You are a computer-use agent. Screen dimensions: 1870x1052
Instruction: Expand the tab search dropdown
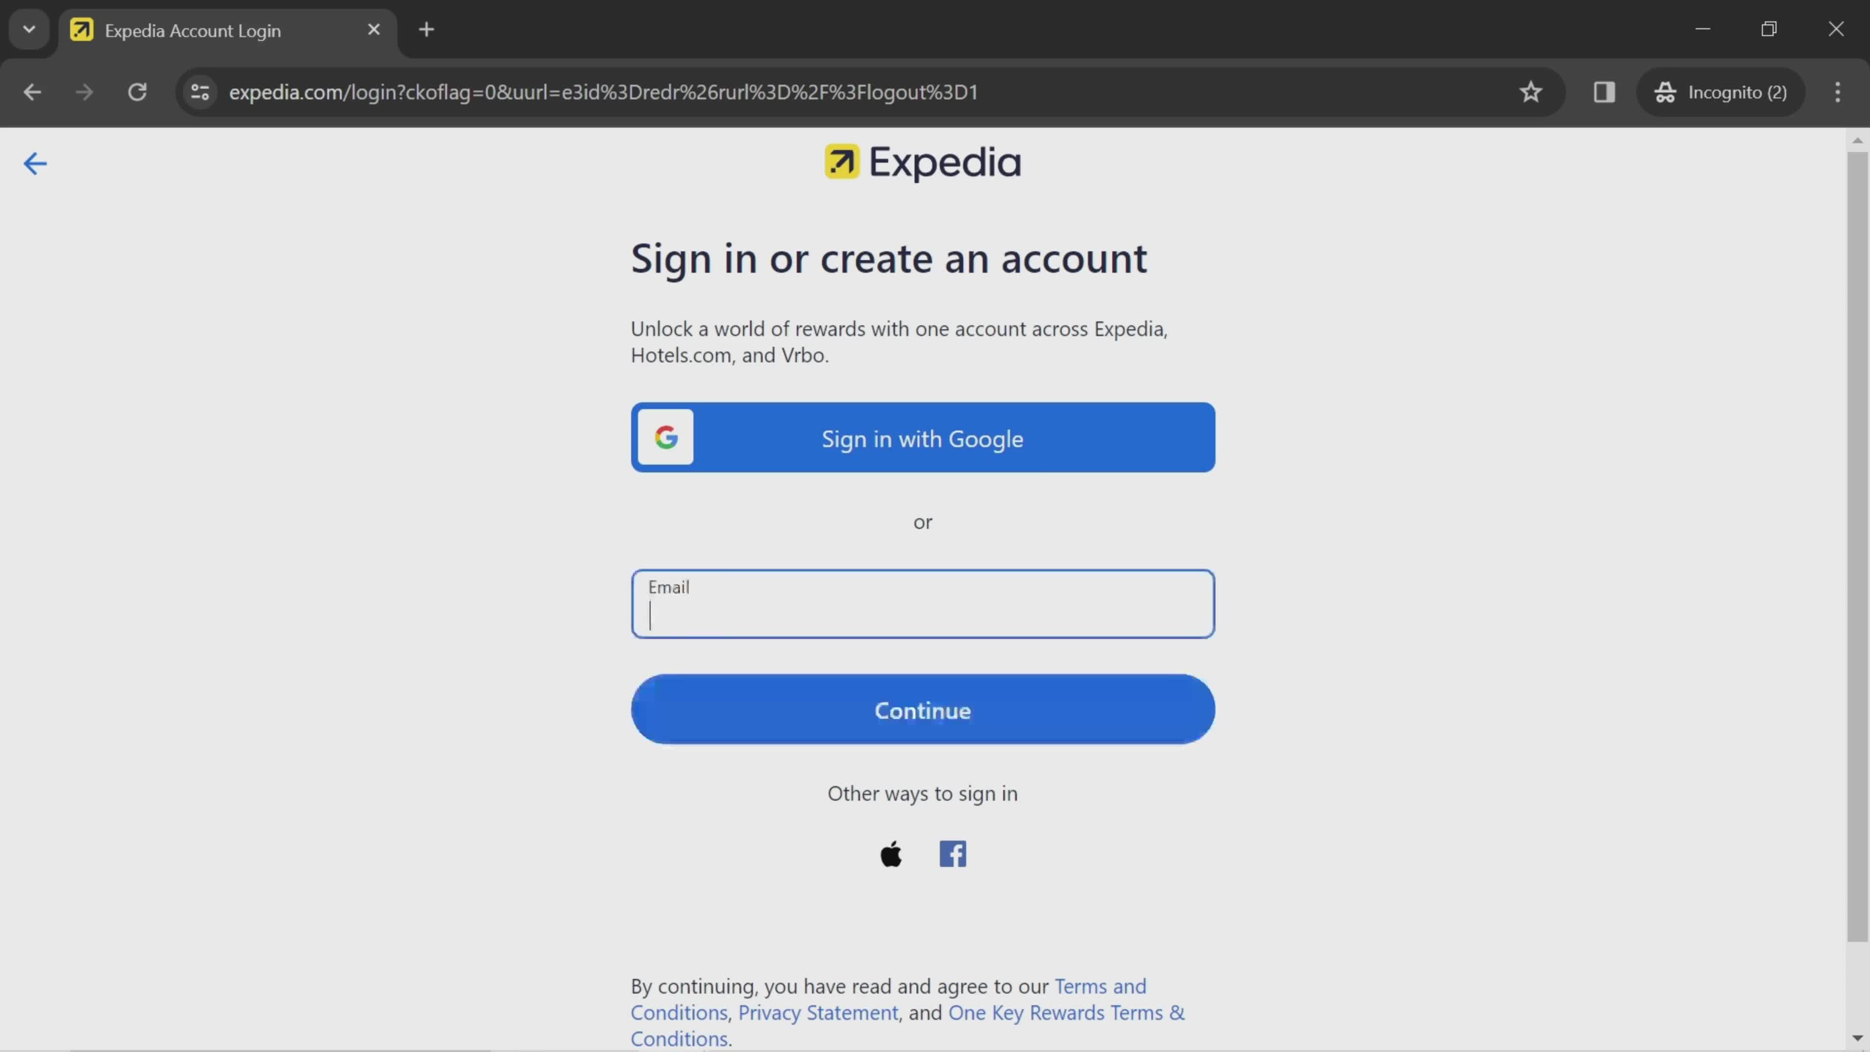[x=29, y=30]
